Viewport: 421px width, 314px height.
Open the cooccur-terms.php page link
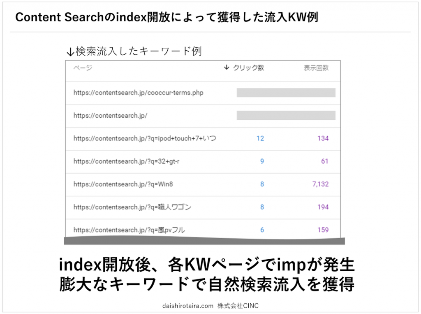coord(138,93)
